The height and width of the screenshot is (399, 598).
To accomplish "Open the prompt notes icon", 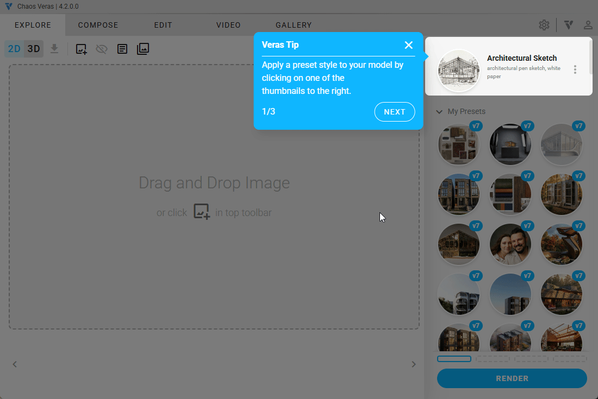I will coord(123,49).
